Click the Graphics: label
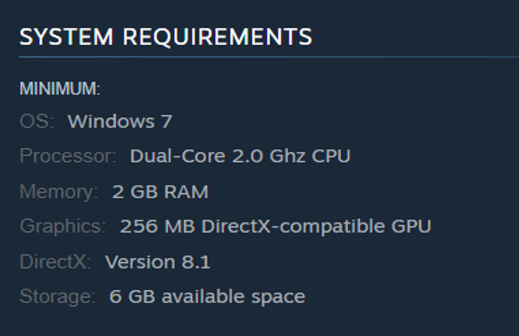519x336 pixels. (63, 227)
